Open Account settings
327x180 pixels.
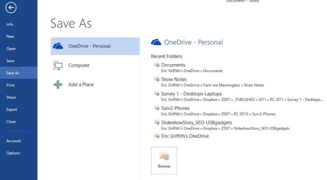point(14,141)
